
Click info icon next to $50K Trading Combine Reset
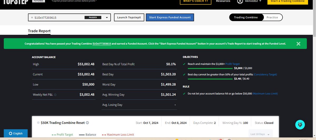tap(87, 123)
